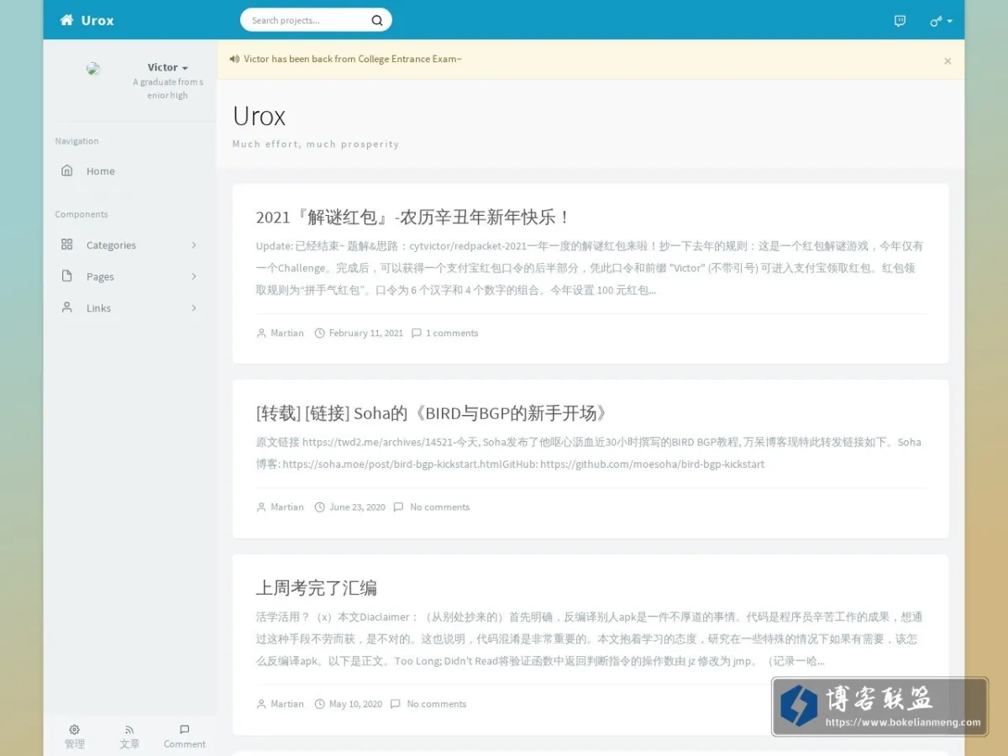Open the 管理 tab label
Image resolution: width=1008 pixels, height=756 pixels.
click(x=75, y=744)
